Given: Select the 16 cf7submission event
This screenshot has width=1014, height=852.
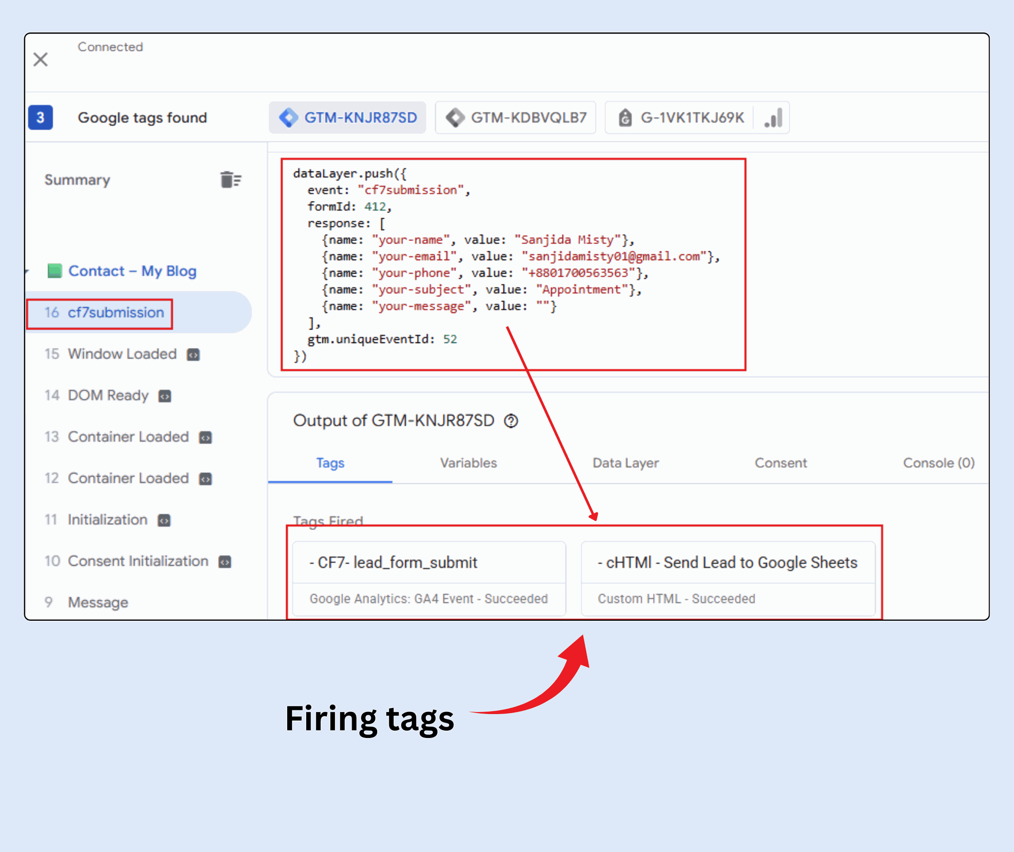Looking at the screenshot, I should pyautogui.click(x=116, y=313).
